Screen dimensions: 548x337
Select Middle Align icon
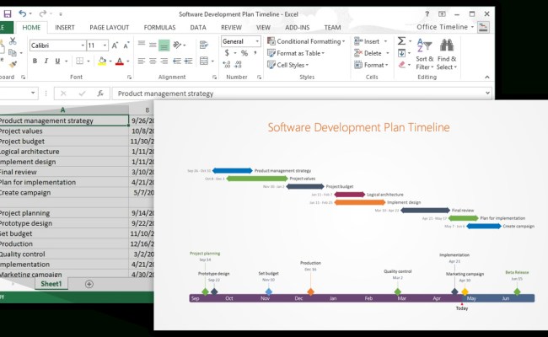(x=153, y=45)
